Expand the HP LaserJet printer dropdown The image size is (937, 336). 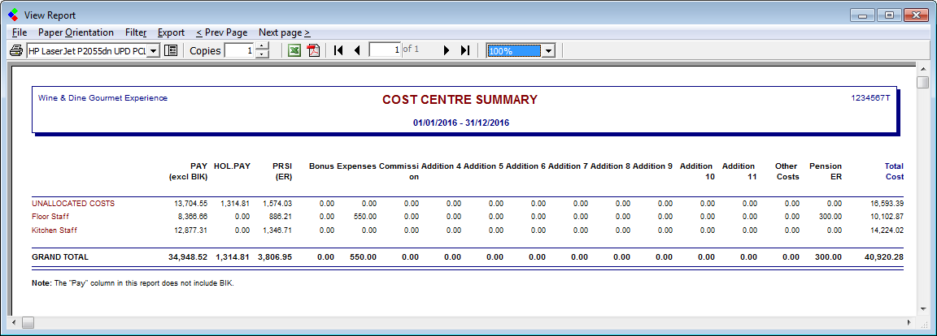(153, 50)
